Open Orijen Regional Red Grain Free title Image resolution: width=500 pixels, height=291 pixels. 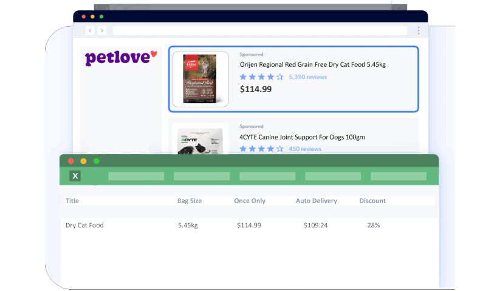pyautogui.click(x=312, y=64)
